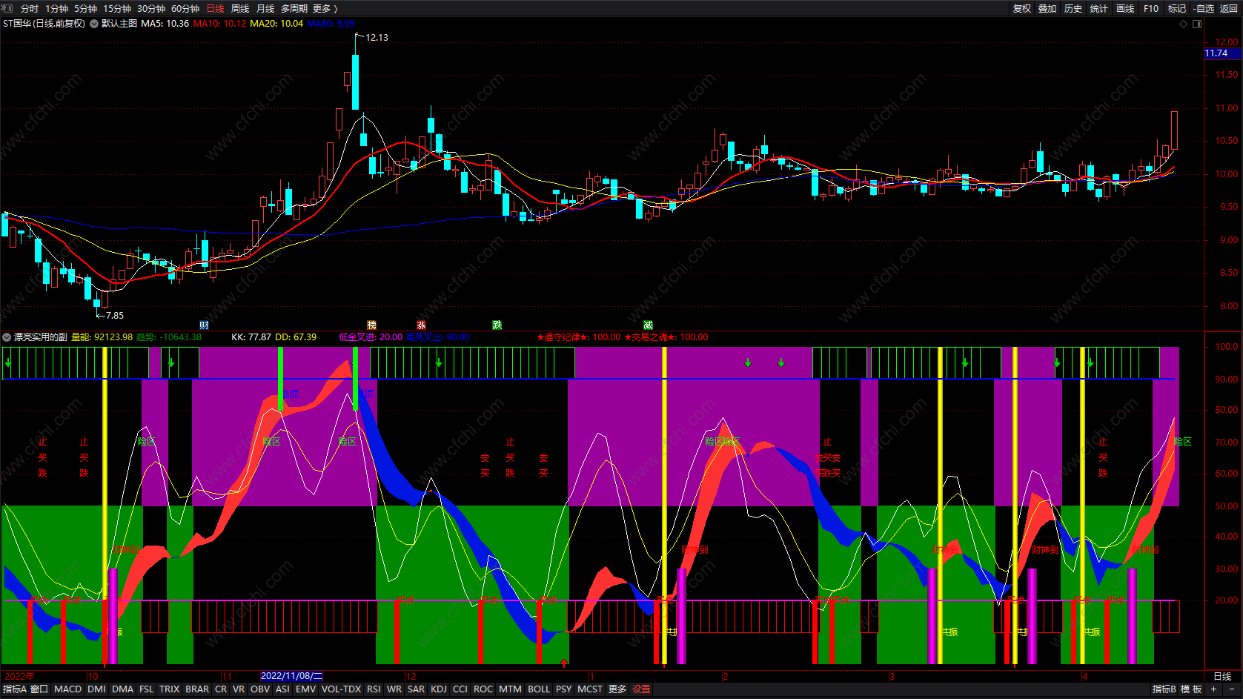Choose the BOLL indicator
Image resolution: width=1243 pixels, height=699 pixels.
539,689
